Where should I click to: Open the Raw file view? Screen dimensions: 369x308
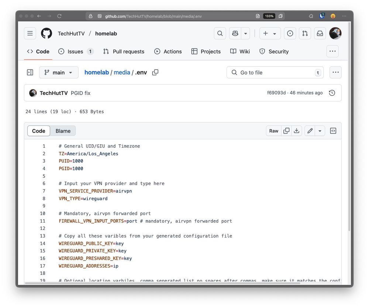[x=274, y=131]
